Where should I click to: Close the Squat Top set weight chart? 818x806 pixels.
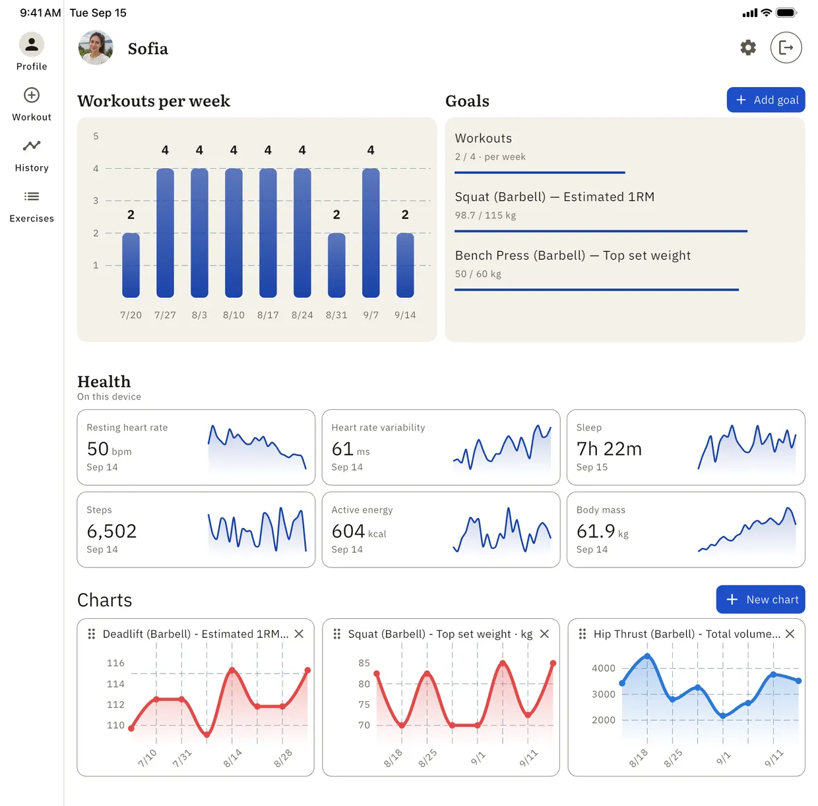[x=544, y=633]
